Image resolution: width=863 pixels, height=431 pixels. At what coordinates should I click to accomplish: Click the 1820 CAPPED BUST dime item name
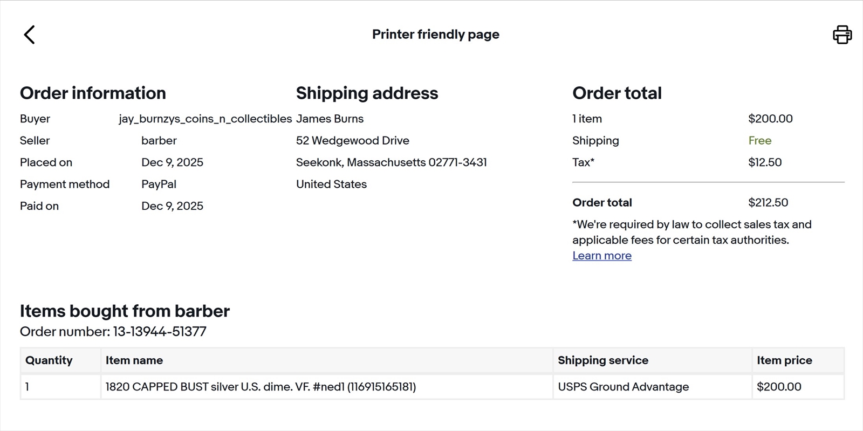pyautogui.click(x=261, y=387)
